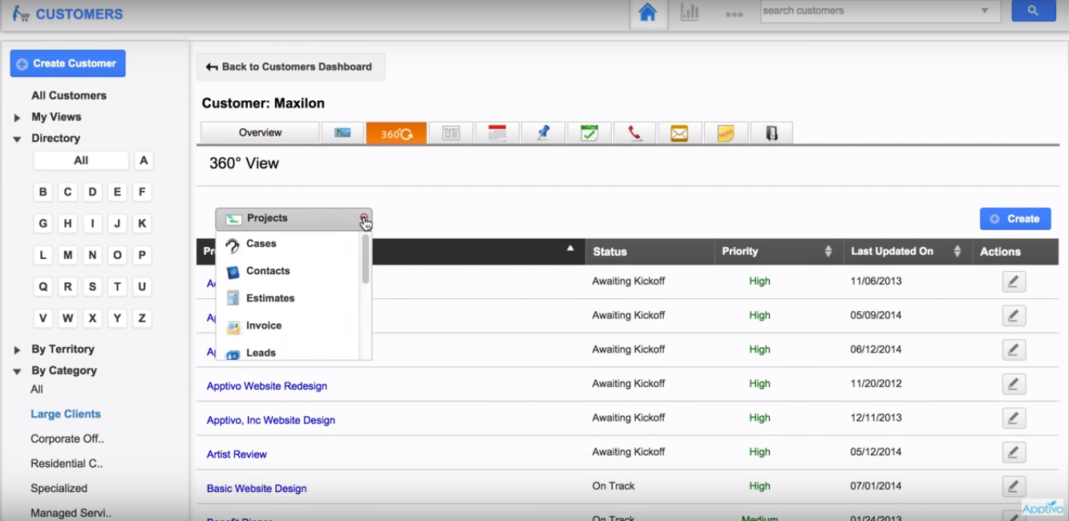Image resolution: width=1069 pixels, height=521 pixels.
Task: Click the blue Create button
Action: tap(1015, 218)
